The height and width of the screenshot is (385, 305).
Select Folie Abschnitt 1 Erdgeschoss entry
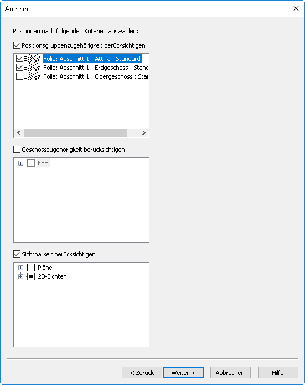96,68
